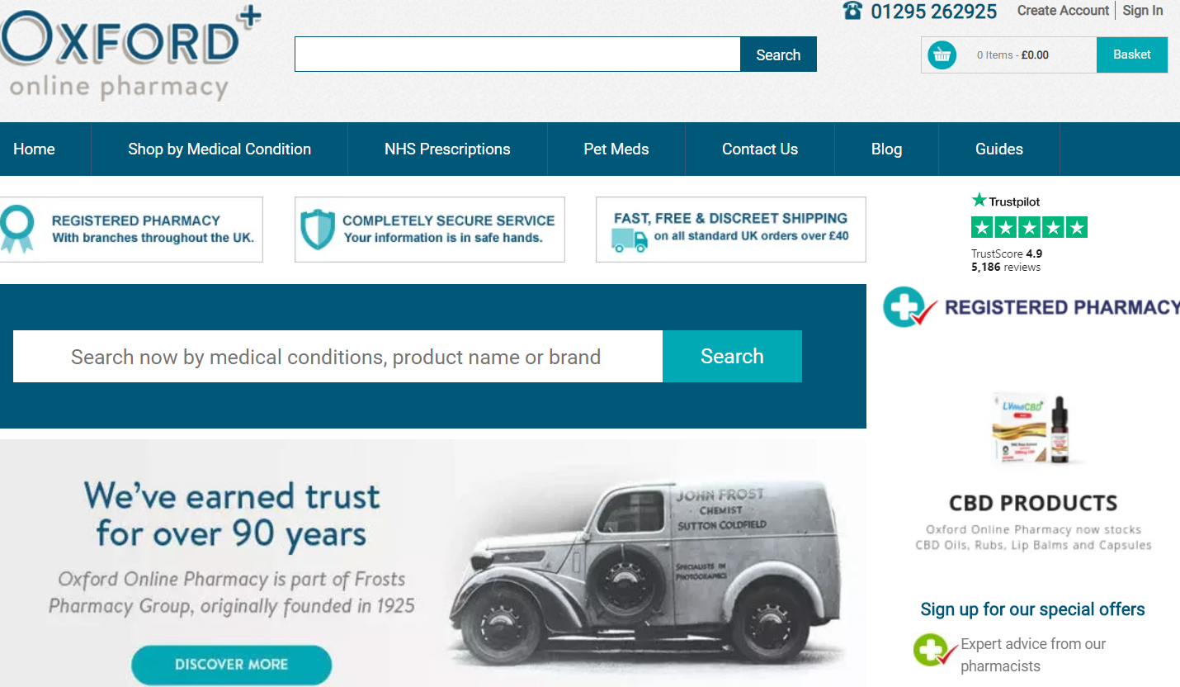Open the Shop by Medical Condition menu
The height and width of the screenshot is (687, 1180).
[219, 149]
